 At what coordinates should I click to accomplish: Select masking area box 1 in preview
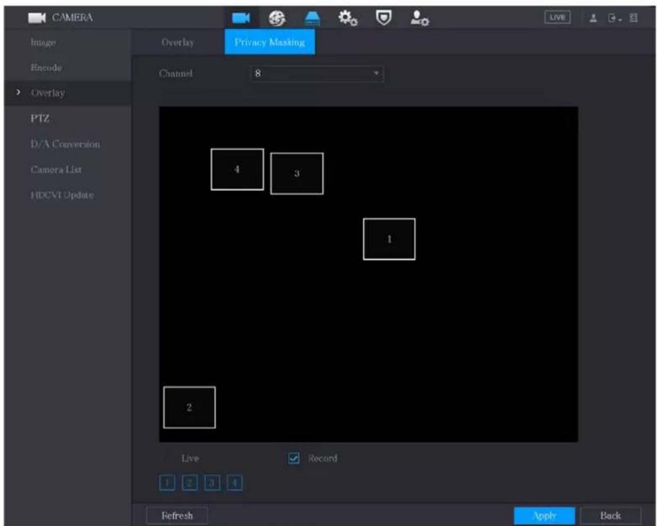point(389,239)
